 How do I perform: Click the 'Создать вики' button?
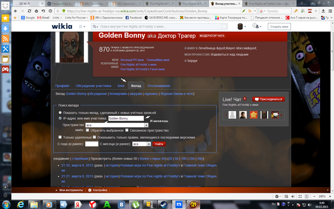[279, 27]
